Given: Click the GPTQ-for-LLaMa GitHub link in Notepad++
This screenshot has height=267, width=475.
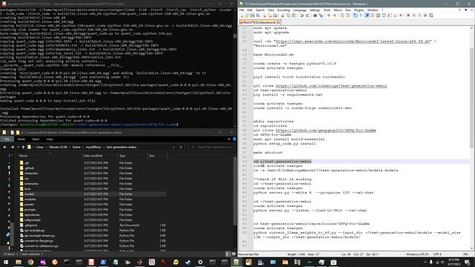Looking at the screenshot, I should 326,131.
